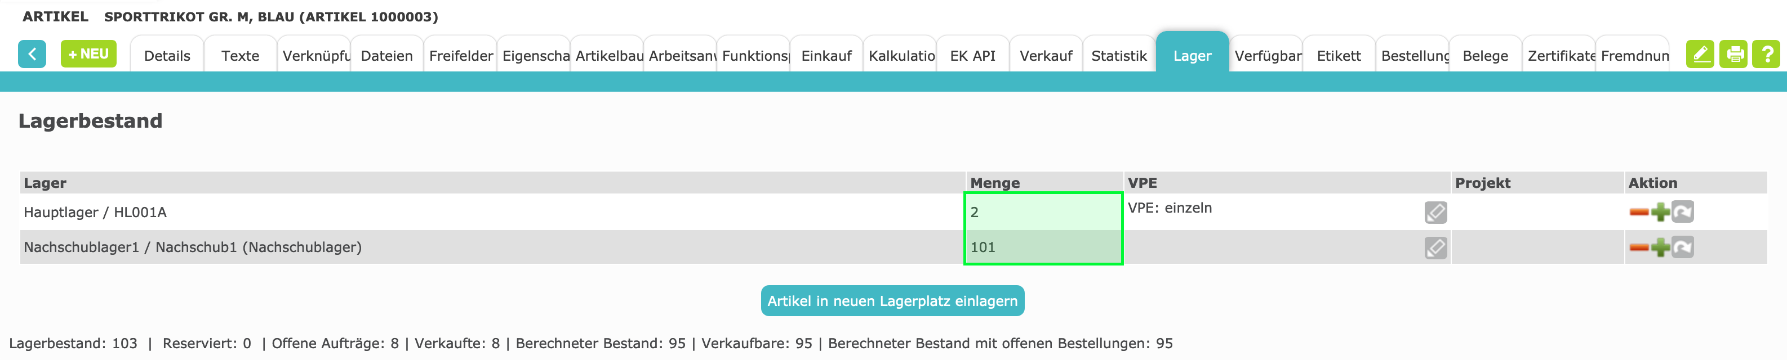Click the green plus icon for Hauptlager
Image resolution: width=1787 pixels, height=360 pixels.
pos(1660,212)
